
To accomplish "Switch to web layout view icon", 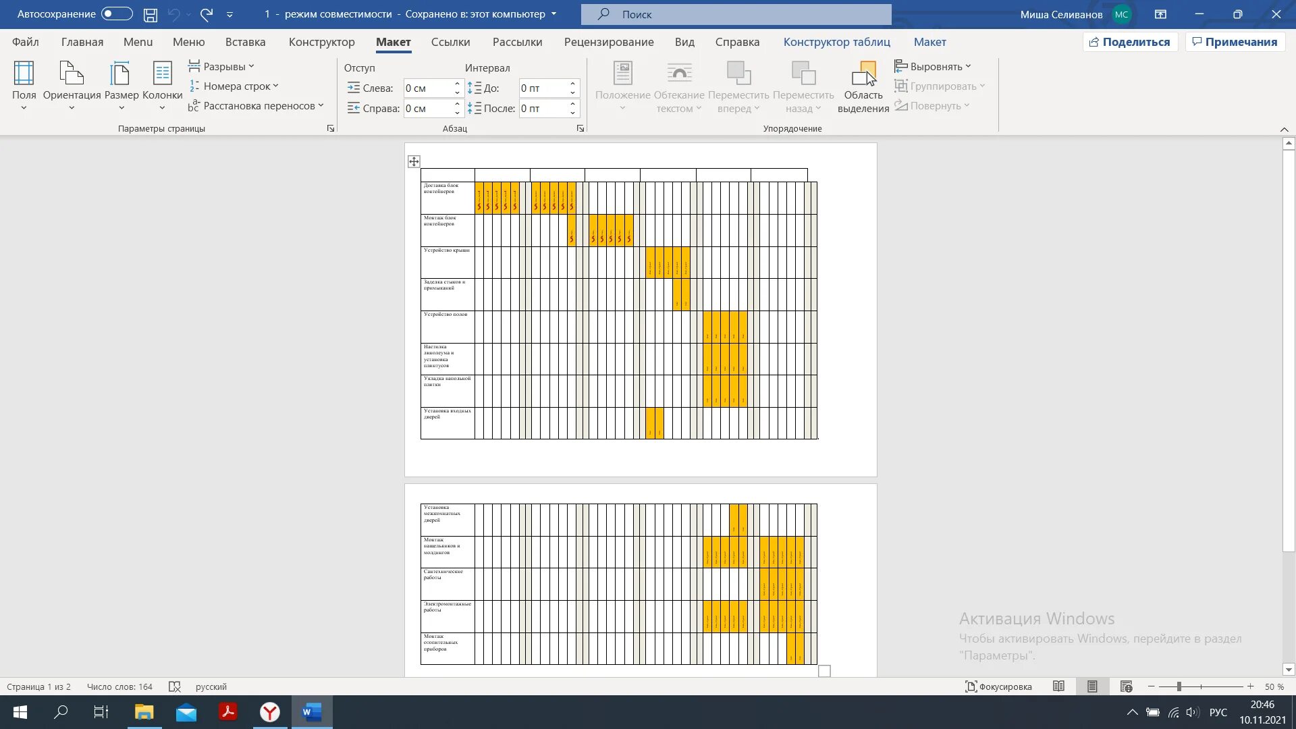I will [x=1126, y=686].
